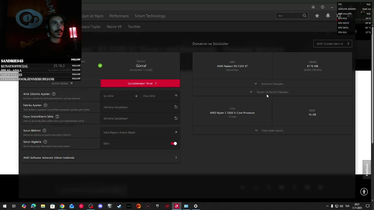
Task: Click the AMD Radeon RX 5500 XT text
Action: click(232, 66)
